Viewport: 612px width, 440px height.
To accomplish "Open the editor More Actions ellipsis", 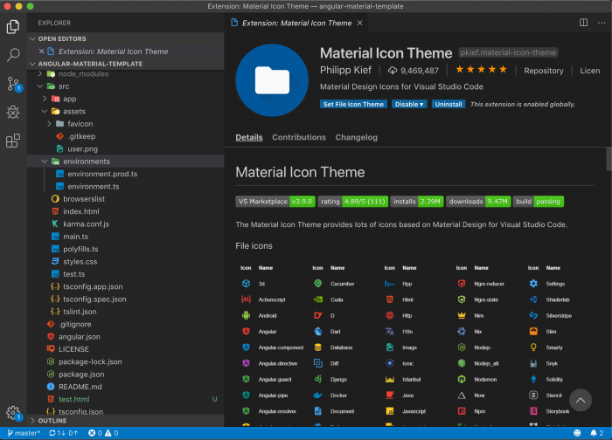I will [x=601, y=23].
